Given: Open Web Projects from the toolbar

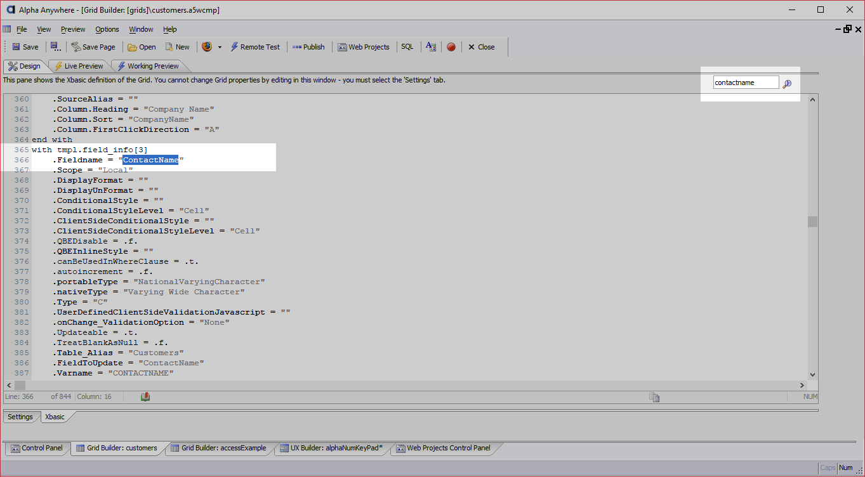Looking at the screenshot, I should [x=363, y=47].
